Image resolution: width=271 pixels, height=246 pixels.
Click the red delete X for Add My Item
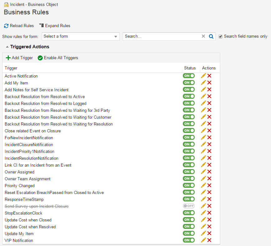209,83
